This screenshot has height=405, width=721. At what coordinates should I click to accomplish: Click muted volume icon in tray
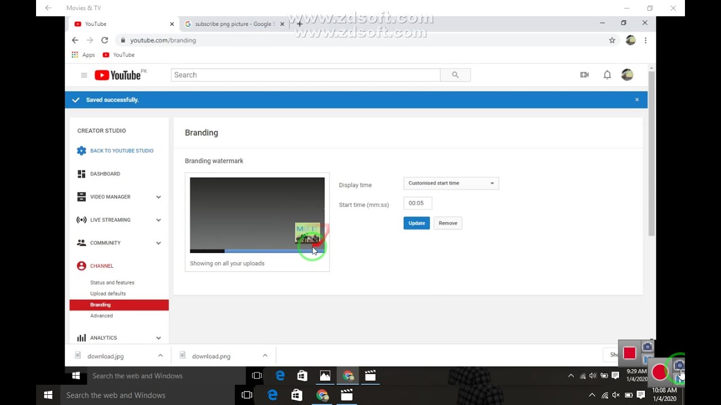click(616, 395)
